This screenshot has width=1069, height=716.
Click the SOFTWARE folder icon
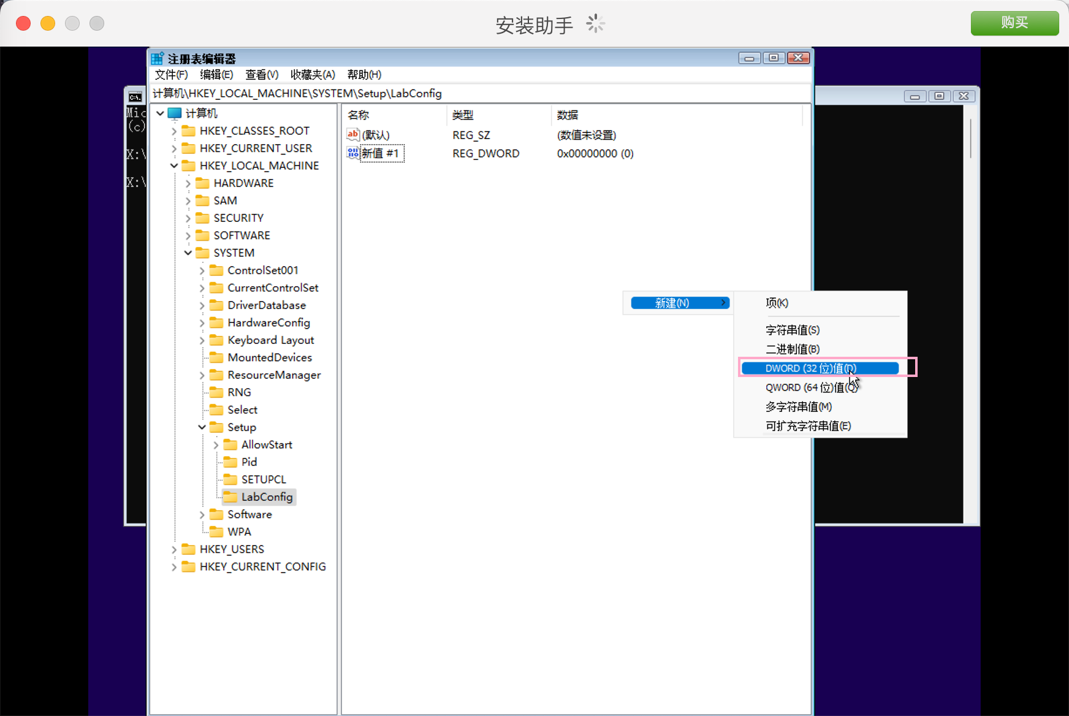[x=203, y=235]
